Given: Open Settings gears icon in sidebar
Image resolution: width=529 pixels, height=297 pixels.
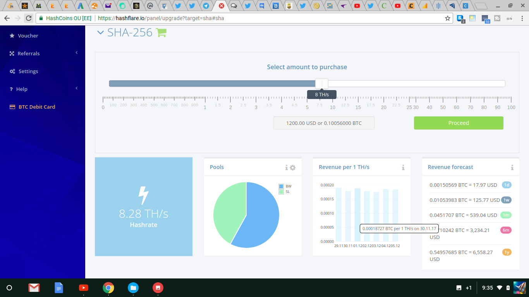Looking at the screenshot, I should pyautogui.click(x=12, y=71).
